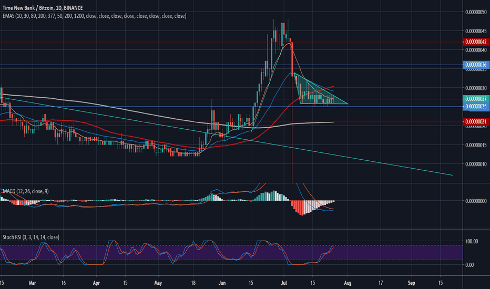Click the Jul label on the time axis
Image resolution: width=490 pixels, height=289 pixels.
[284, 283]
